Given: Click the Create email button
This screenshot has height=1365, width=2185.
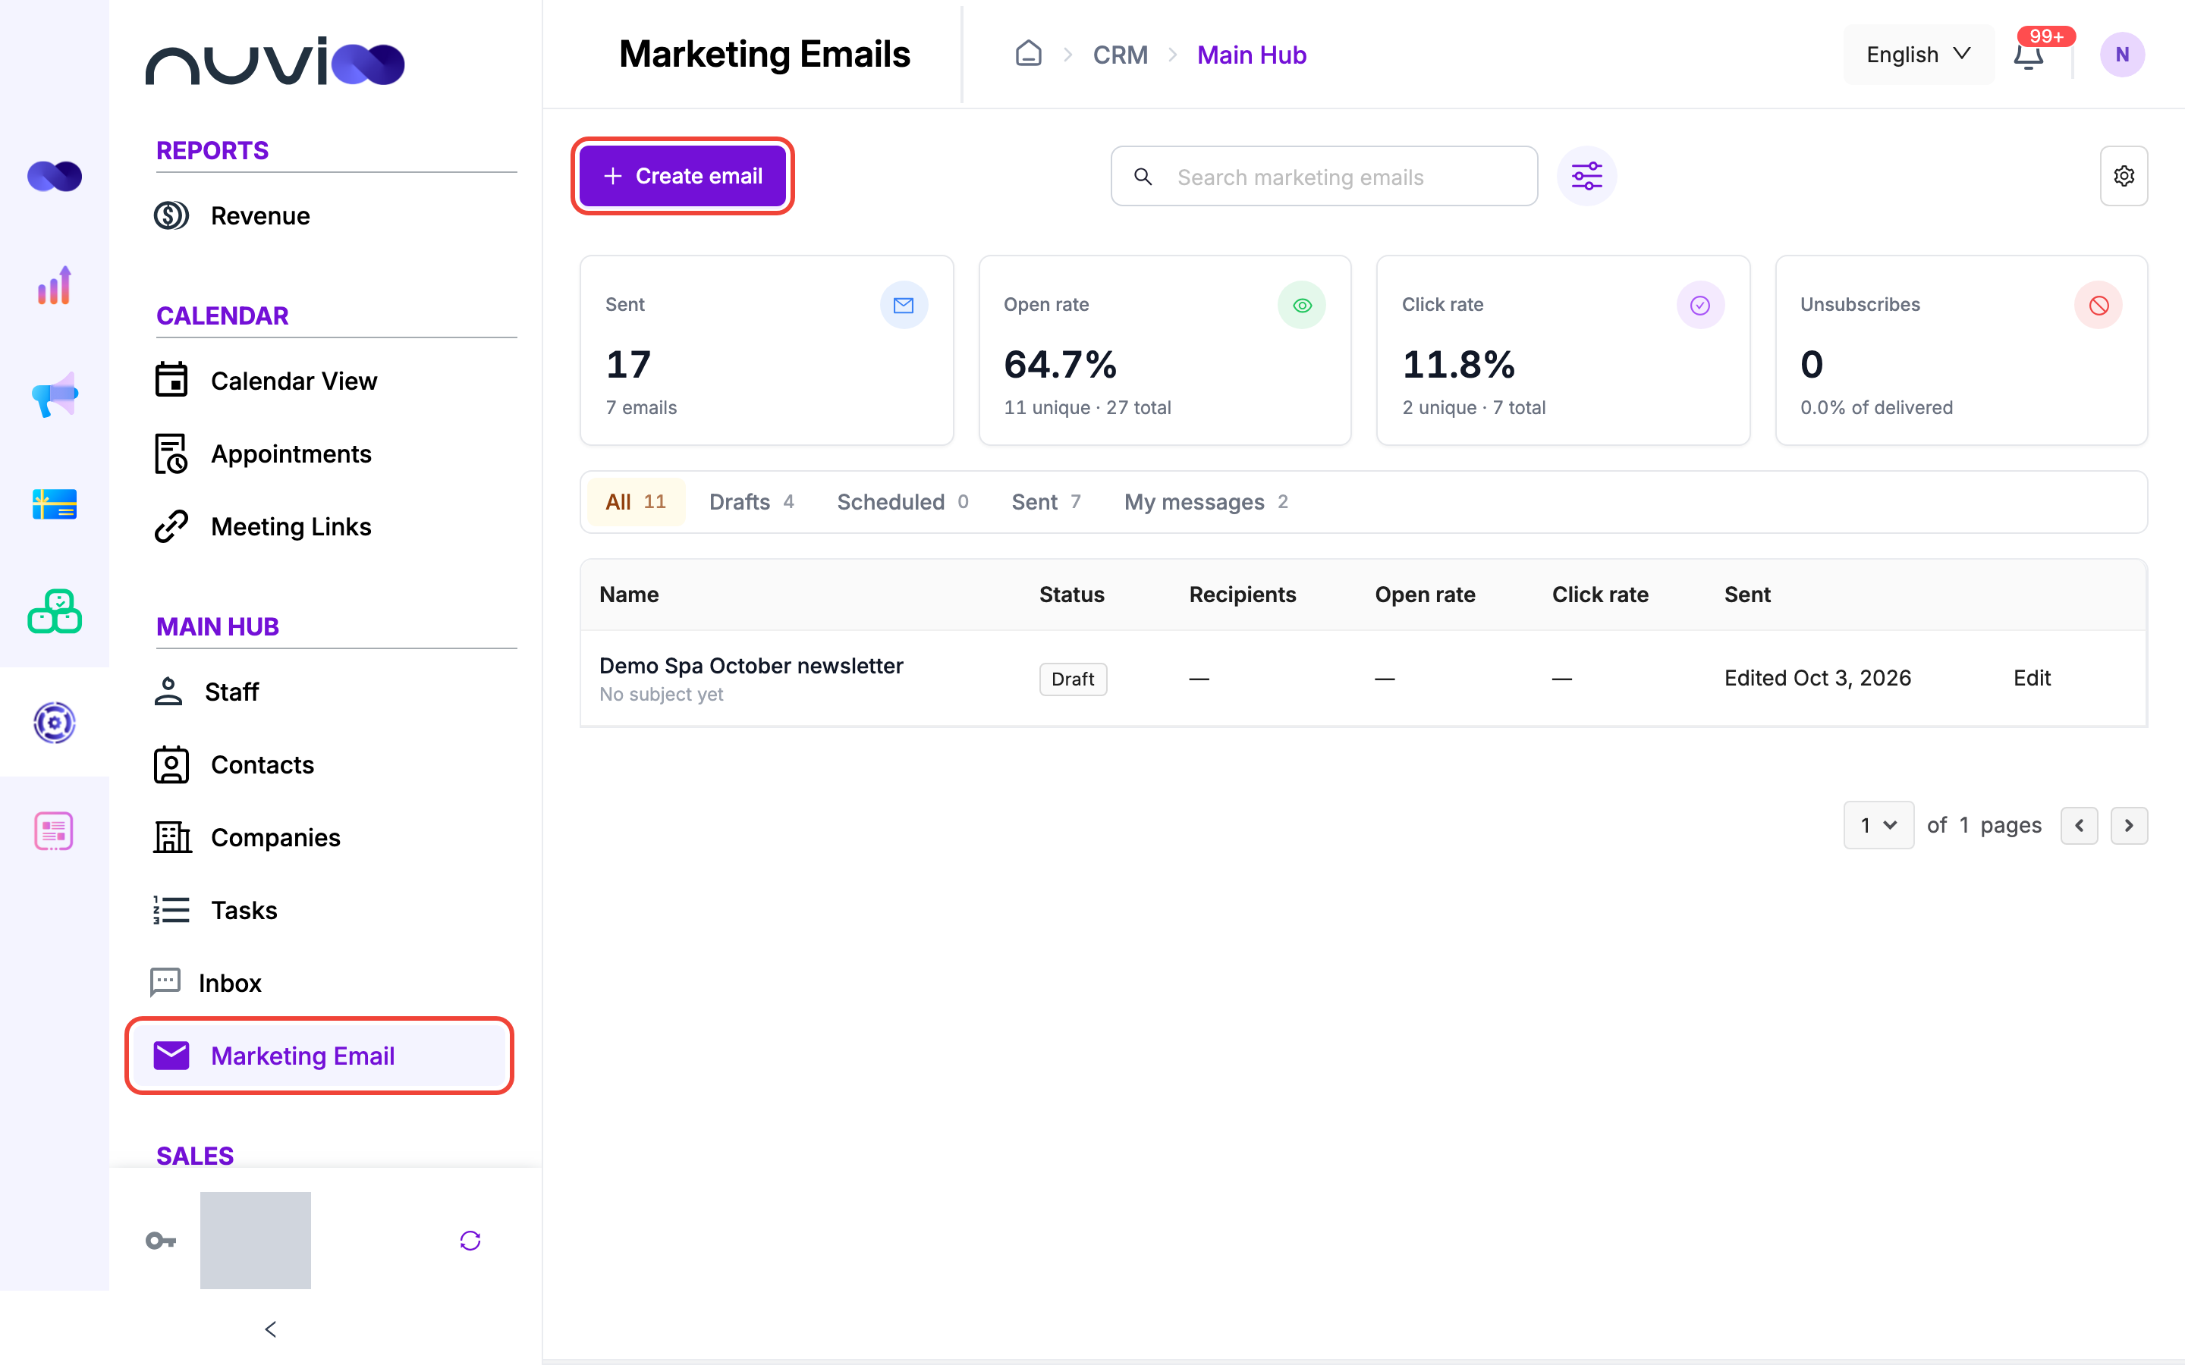Looking at the screenshot, I should (683, 176).
